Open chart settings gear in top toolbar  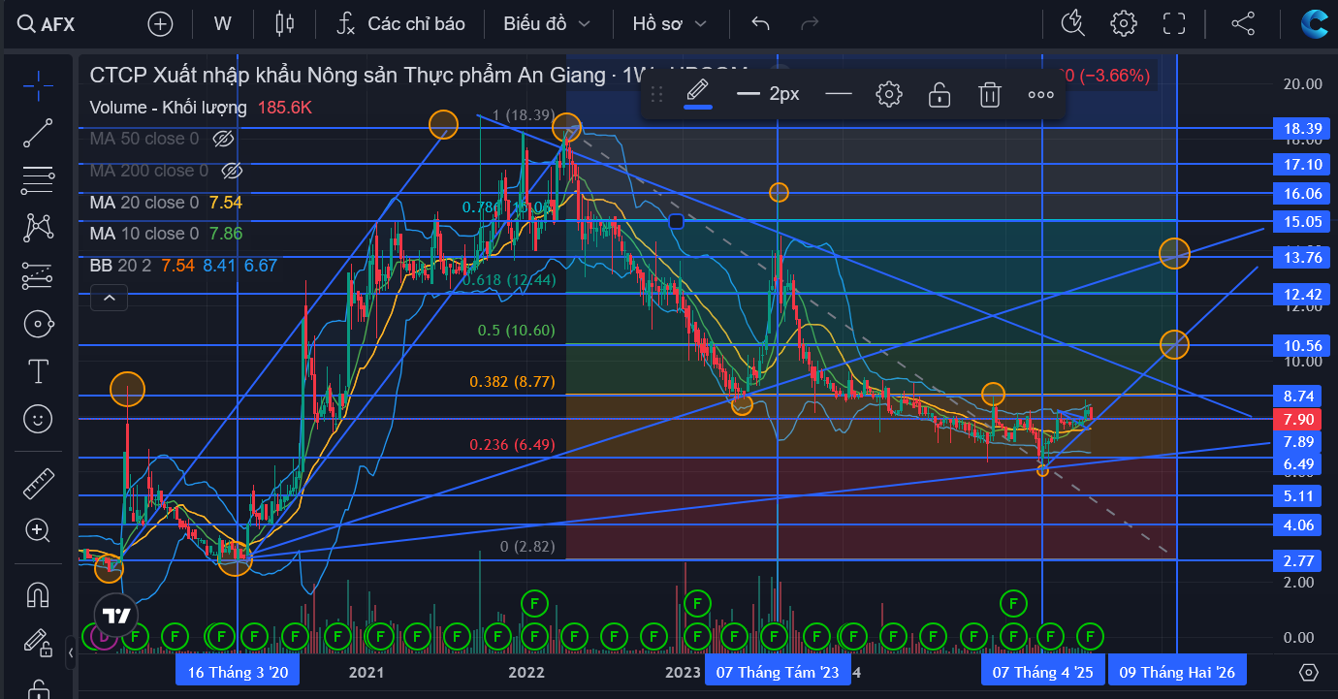[1124, 24]
